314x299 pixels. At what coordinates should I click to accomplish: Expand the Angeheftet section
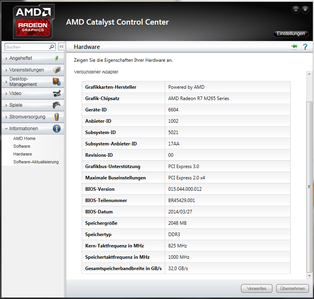pyautogui.click(x=33, y=58)
